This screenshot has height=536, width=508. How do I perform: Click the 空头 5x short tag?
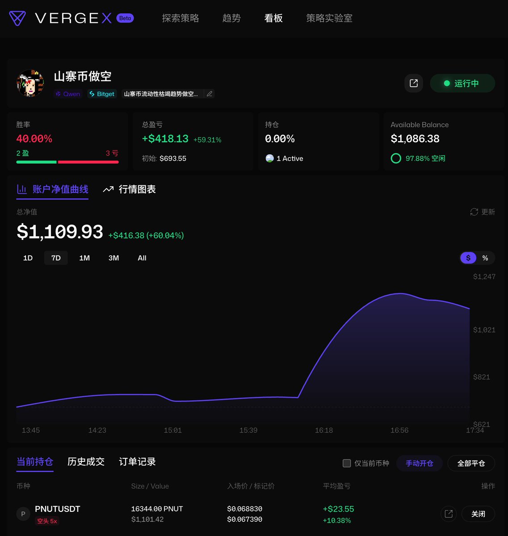click(x=47, y=521)
